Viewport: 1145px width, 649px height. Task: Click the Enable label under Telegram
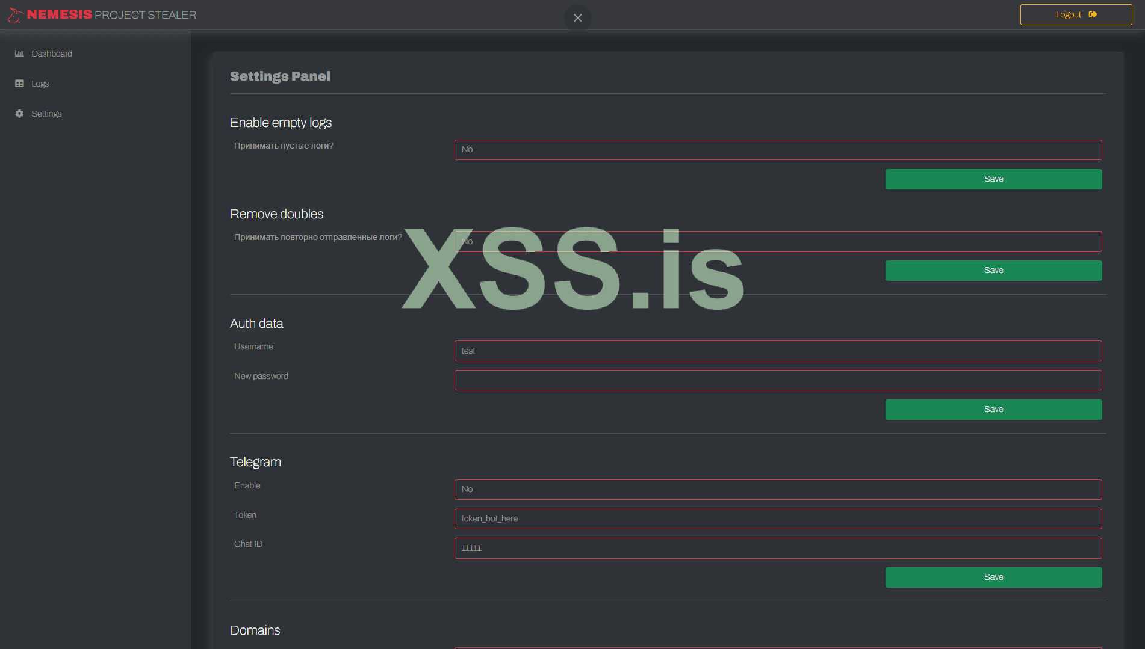(247, 485)
